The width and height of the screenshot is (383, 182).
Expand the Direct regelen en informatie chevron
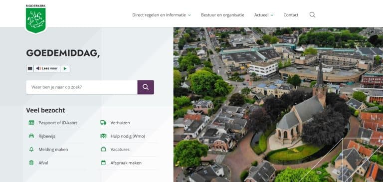[190, 15]
